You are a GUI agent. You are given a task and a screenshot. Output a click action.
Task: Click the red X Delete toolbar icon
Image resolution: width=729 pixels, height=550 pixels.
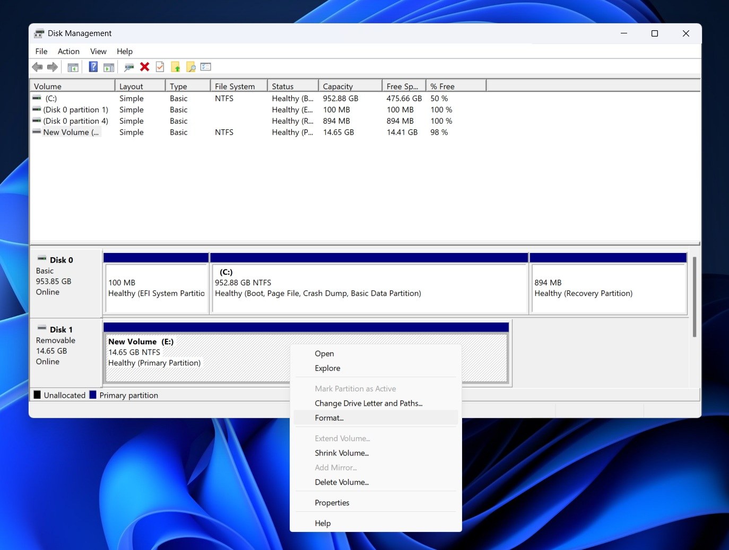pos(144,67)
